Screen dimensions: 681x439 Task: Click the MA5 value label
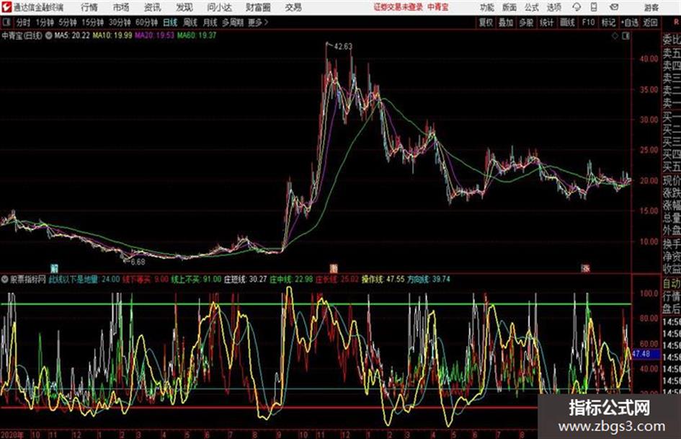tap(72, 35)
